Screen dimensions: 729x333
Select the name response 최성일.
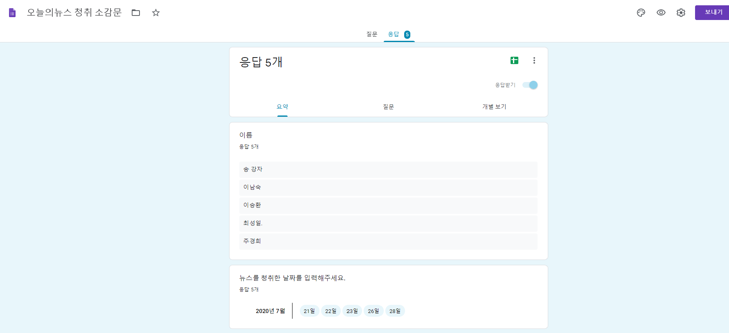[388, 223]
